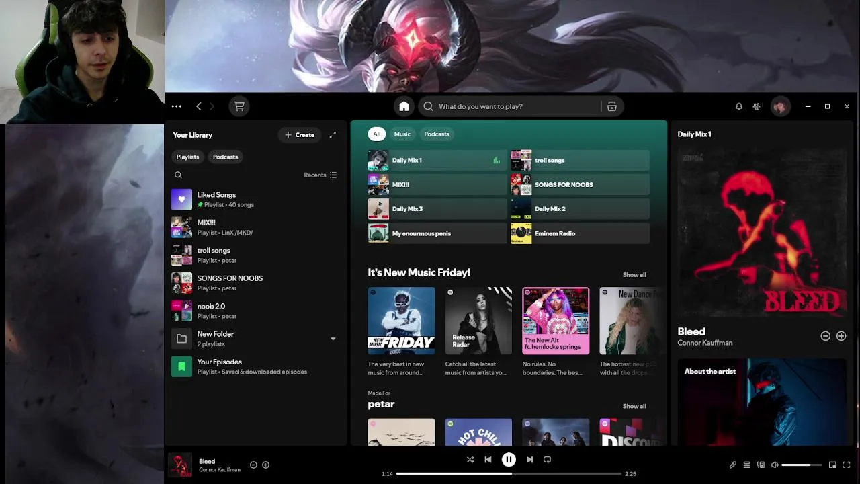Select the Podcasts tab in home feed
Screen dimensions: 860x484
coord(437,134)
